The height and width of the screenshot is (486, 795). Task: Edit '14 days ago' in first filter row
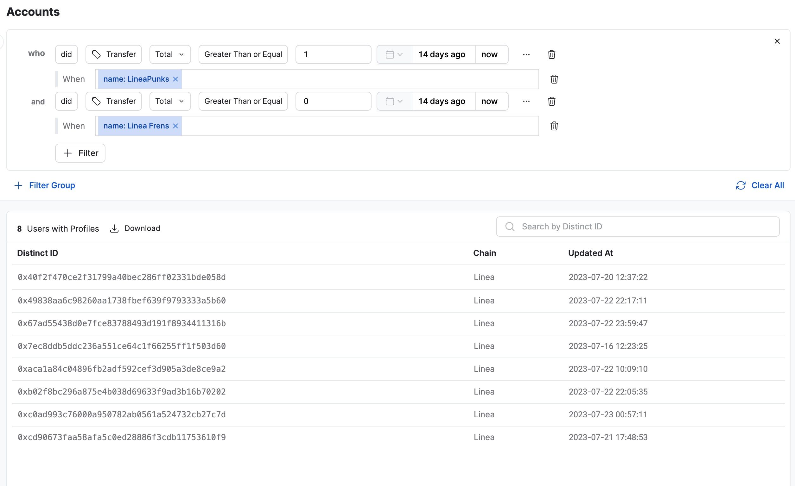[444, 54]
